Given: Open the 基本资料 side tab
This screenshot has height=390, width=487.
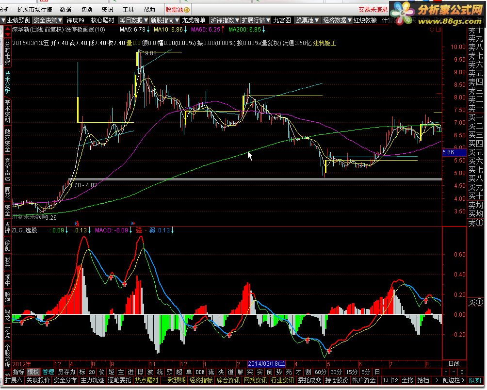Looking at the screenshot, I should (7, 111).
